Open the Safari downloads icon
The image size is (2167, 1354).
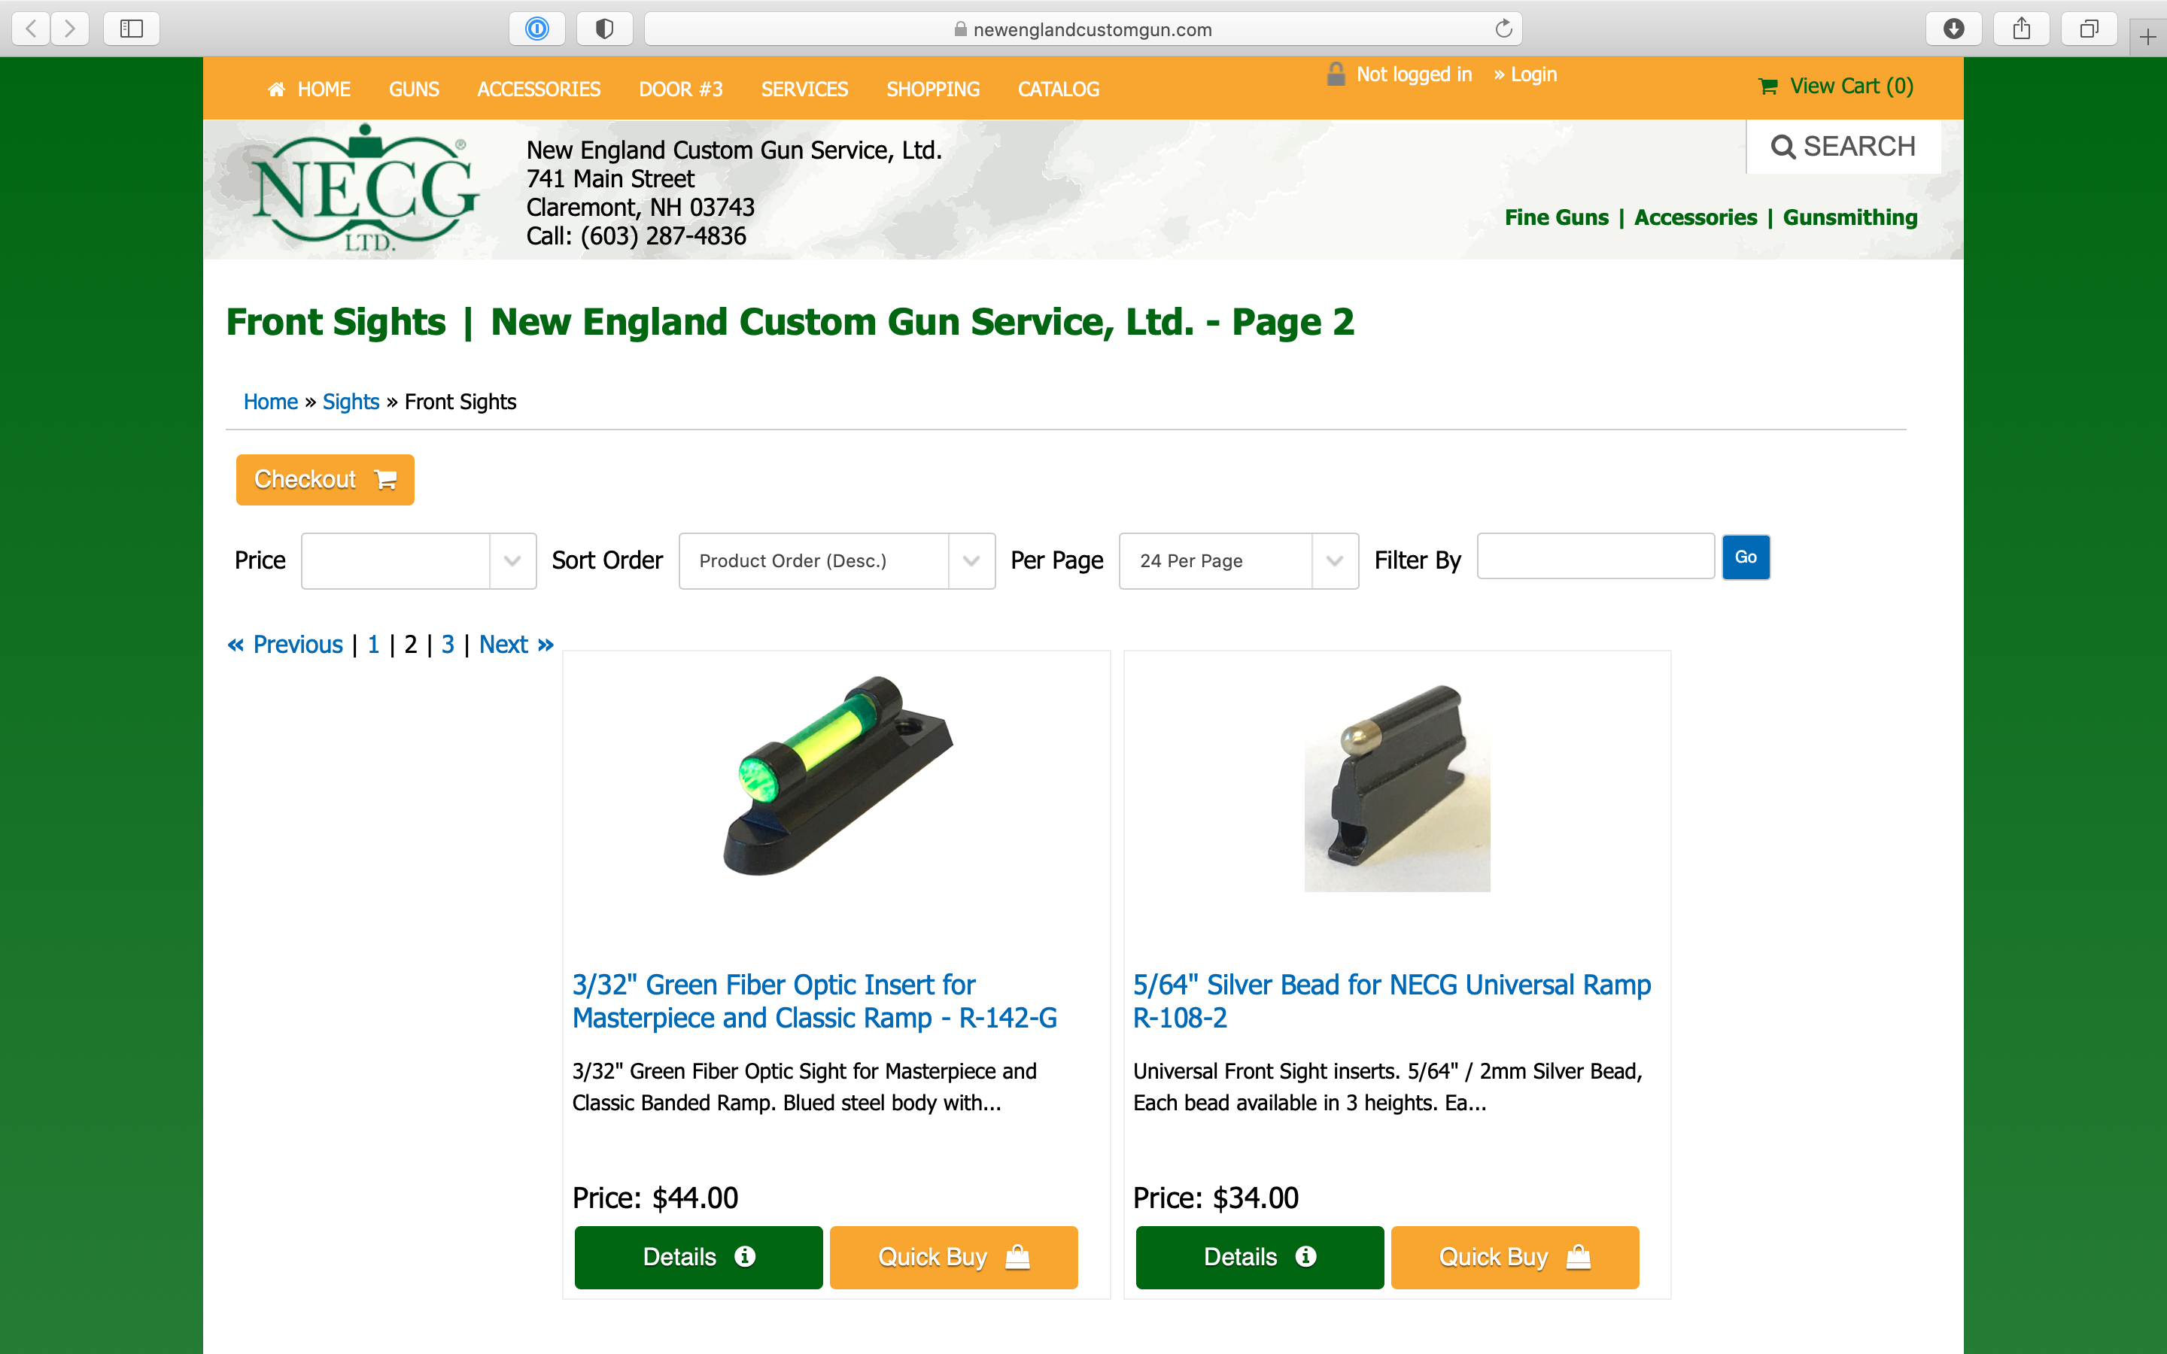point(1954,29)
